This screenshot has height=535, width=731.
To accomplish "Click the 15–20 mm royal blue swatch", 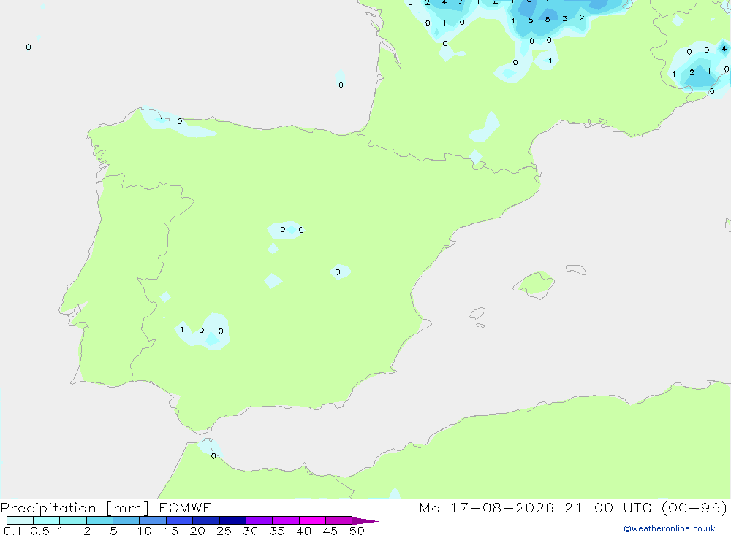I will click(179, 520).
